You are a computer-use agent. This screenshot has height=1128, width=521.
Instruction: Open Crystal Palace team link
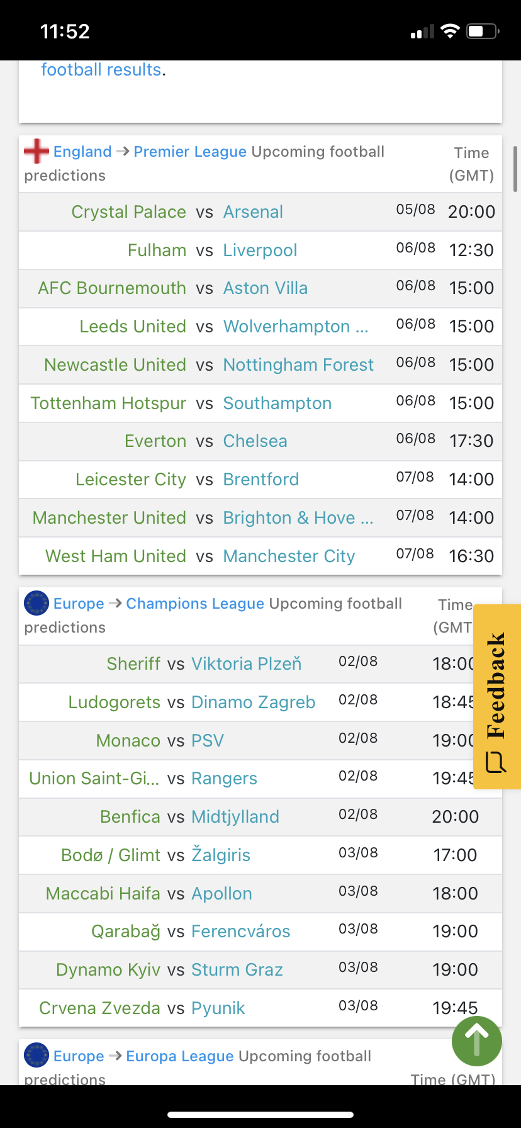pos(128,212)
